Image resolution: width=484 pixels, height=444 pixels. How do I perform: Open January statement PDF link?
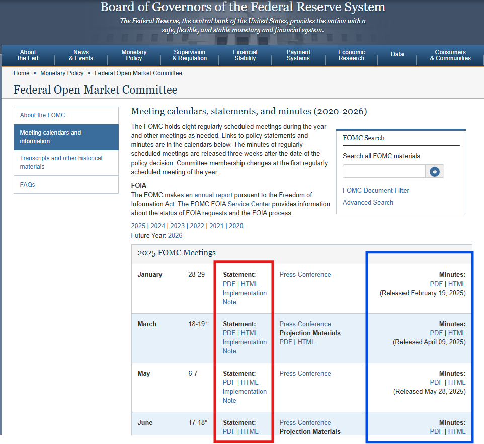(x=229, y=284)
